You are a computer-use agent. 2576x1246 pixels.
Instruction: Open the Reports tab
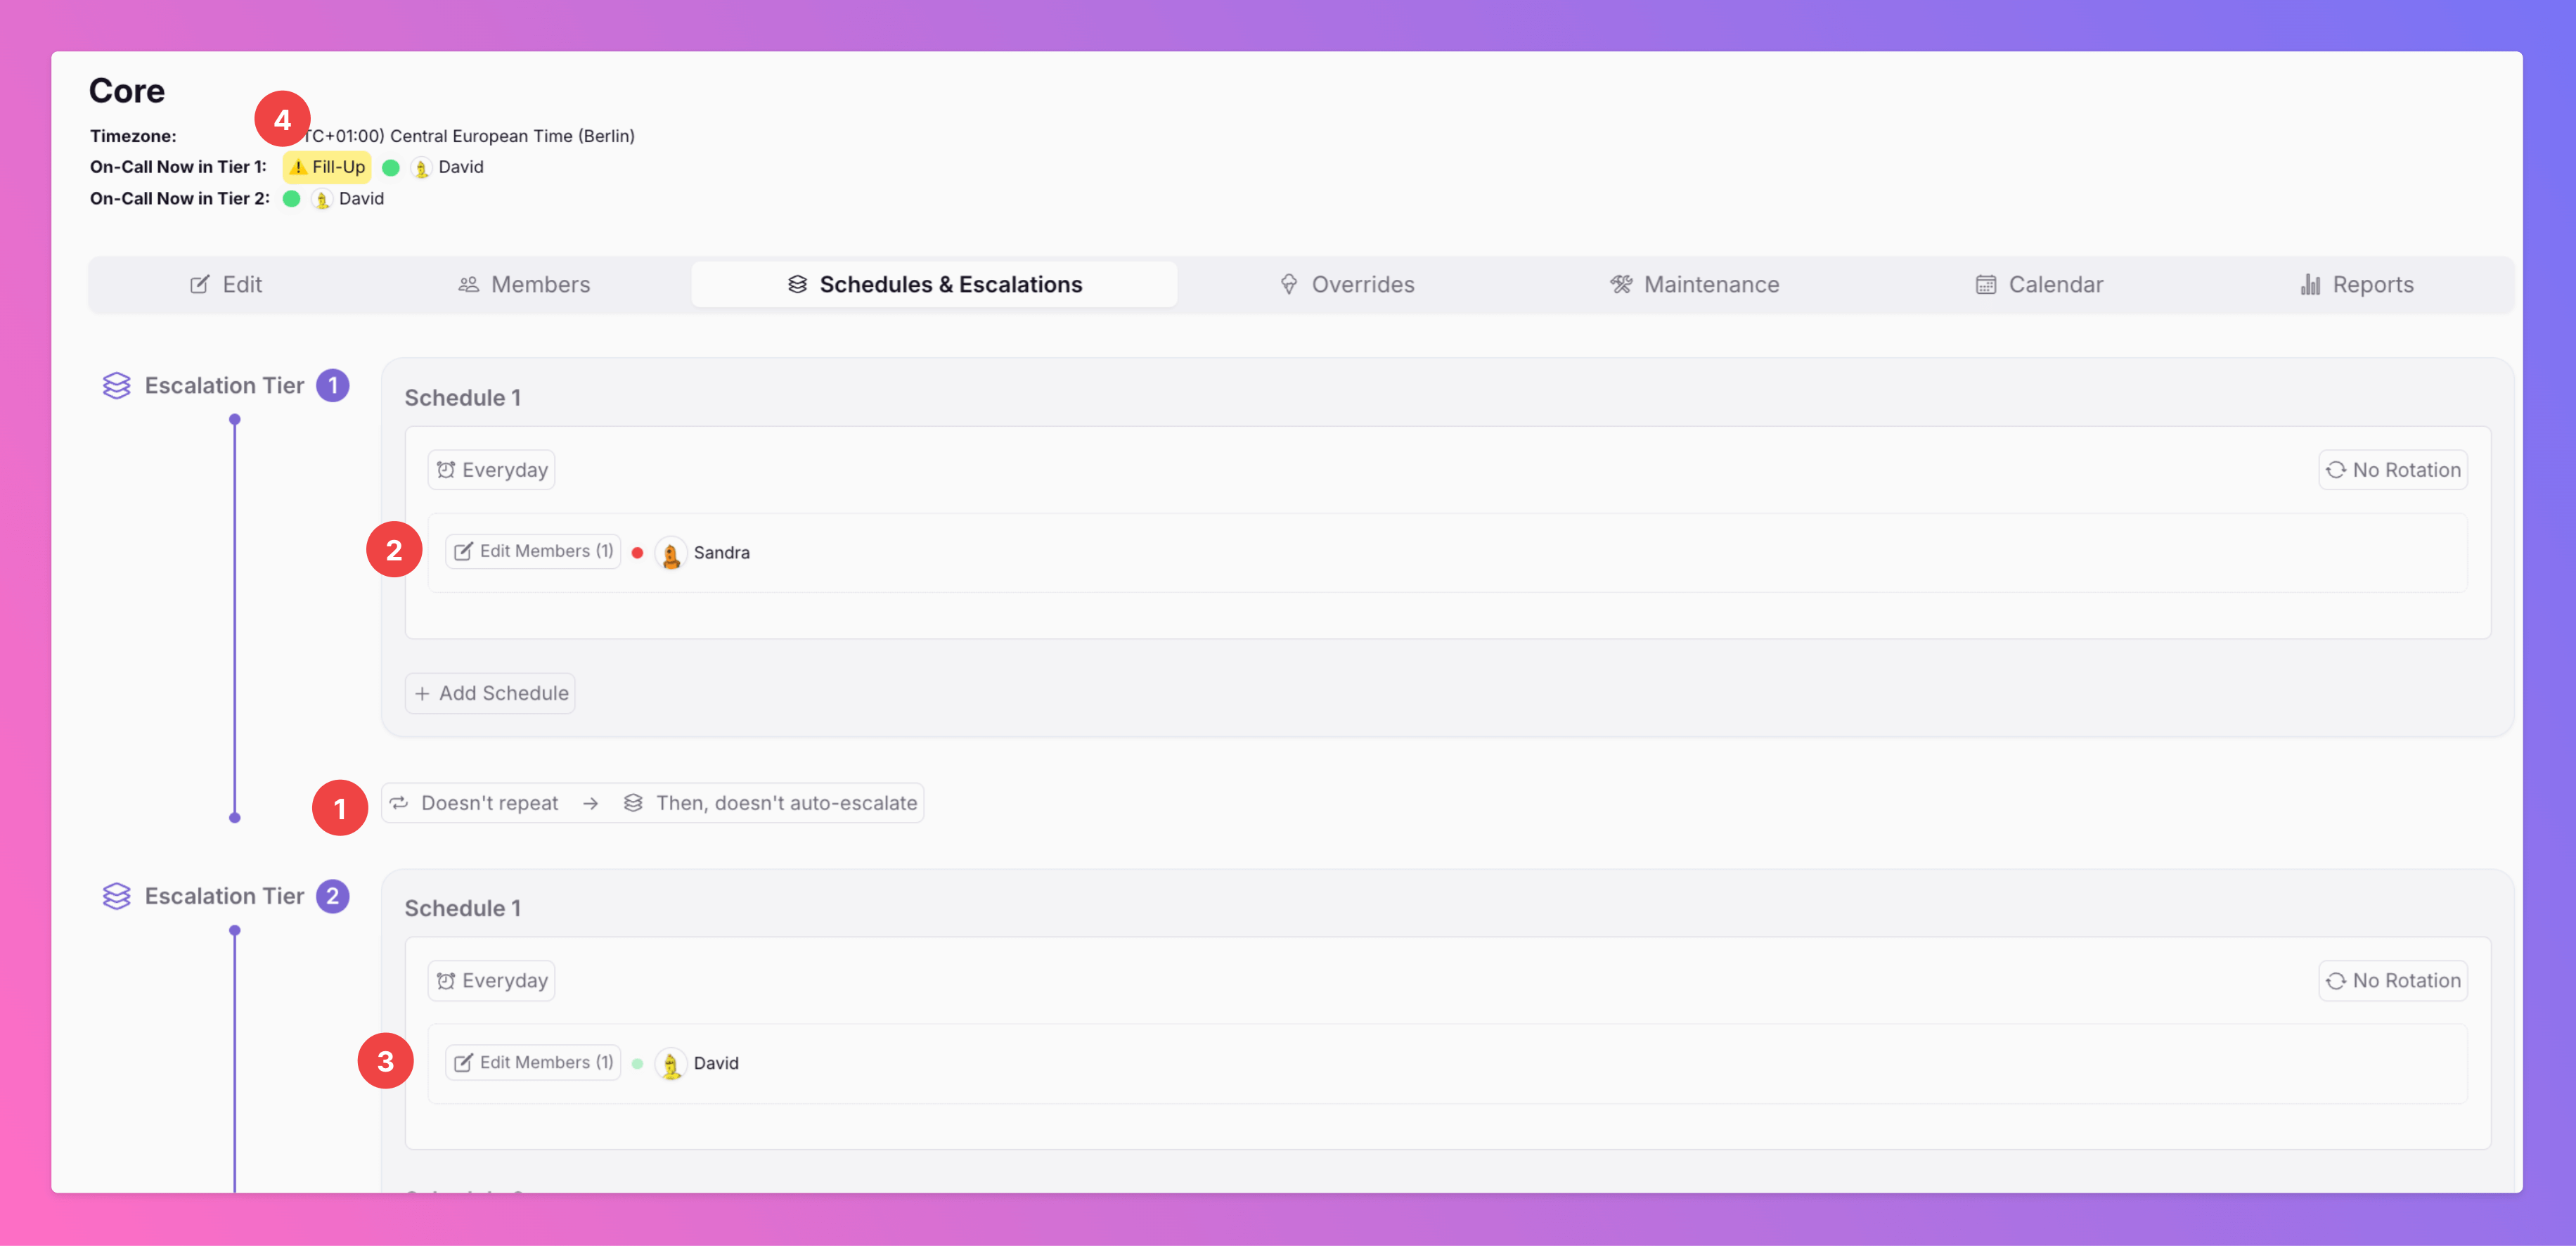[x=2356, y=285]
